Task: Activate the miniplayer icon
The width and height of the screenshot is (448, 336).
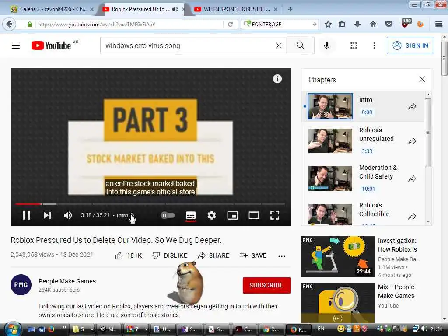Action: point(233,215)
